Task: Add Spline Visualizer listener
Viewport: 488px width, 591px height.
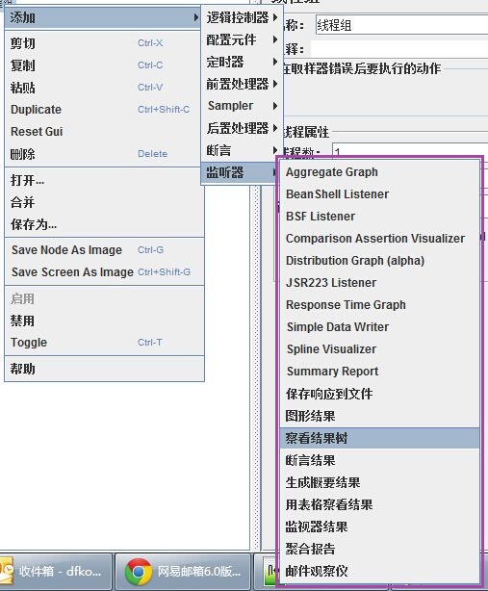Action: 379,349
